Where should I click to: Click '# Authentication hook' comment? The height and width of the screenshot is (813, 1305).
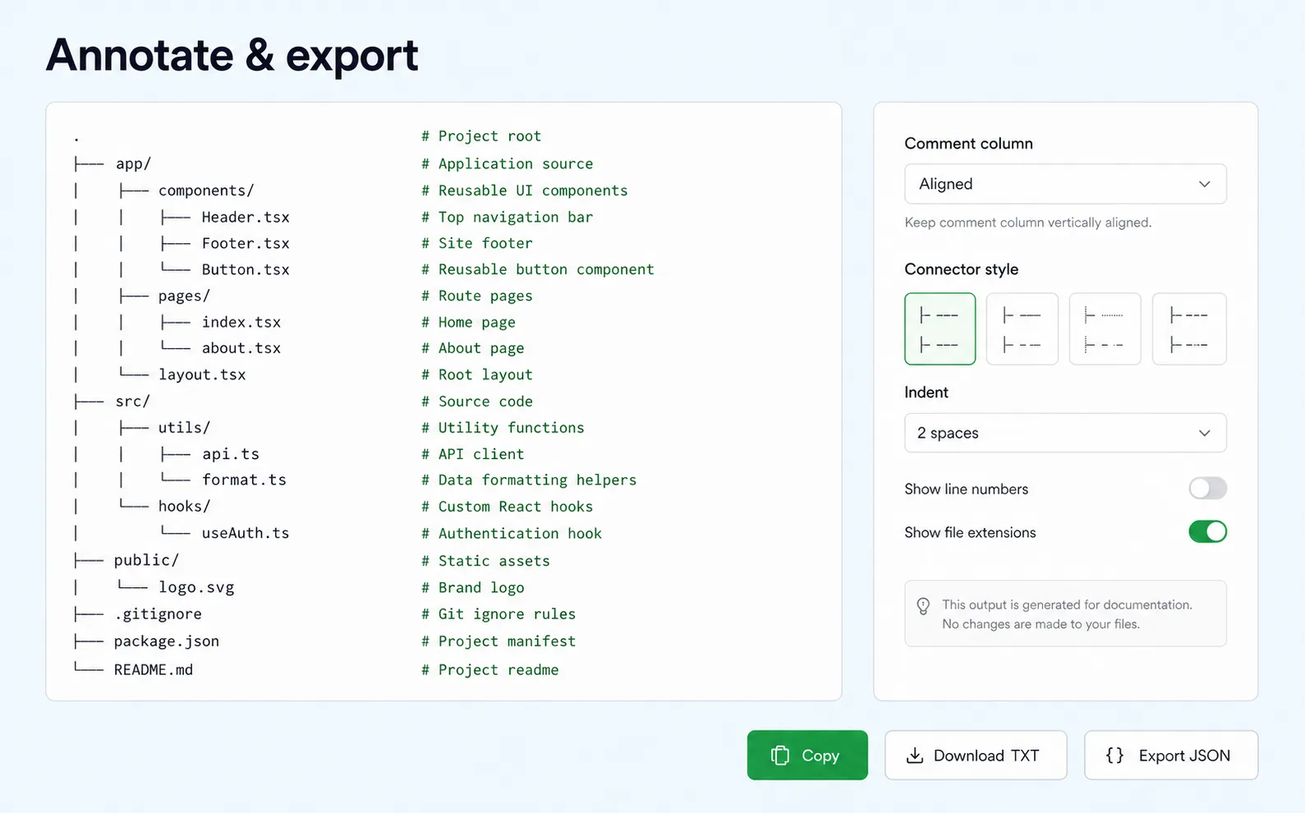pyautogui.click(x=511, y=533)
